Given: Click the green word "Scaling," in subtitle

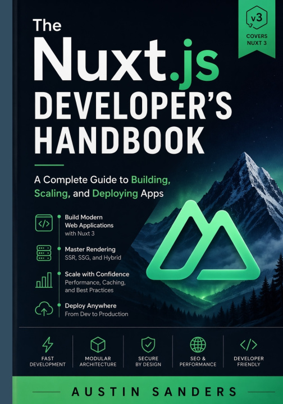Looking at the screenshot, I should (52, 193).
